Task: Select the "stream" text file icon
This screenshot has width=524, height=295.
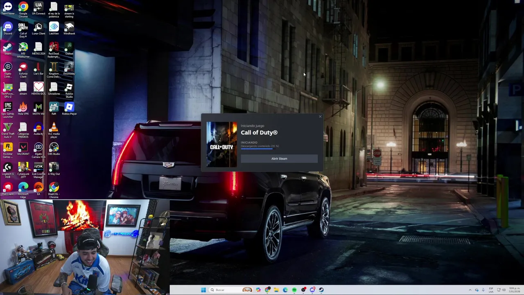Action: pyautogui.click(x=23, y=89)
